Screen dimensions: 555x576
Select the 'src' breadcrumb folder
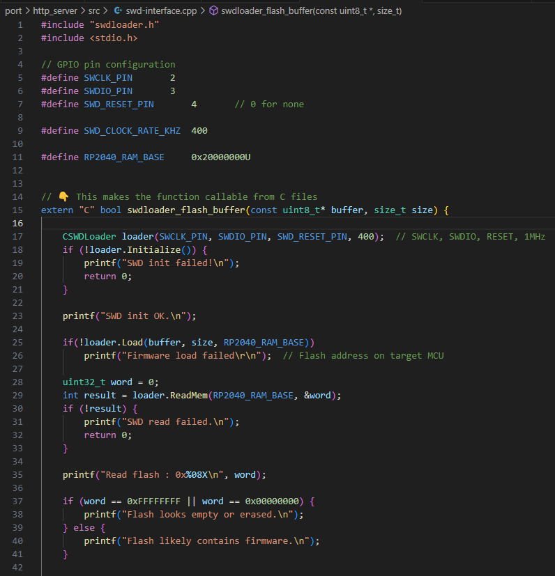[x=94, y=11]
